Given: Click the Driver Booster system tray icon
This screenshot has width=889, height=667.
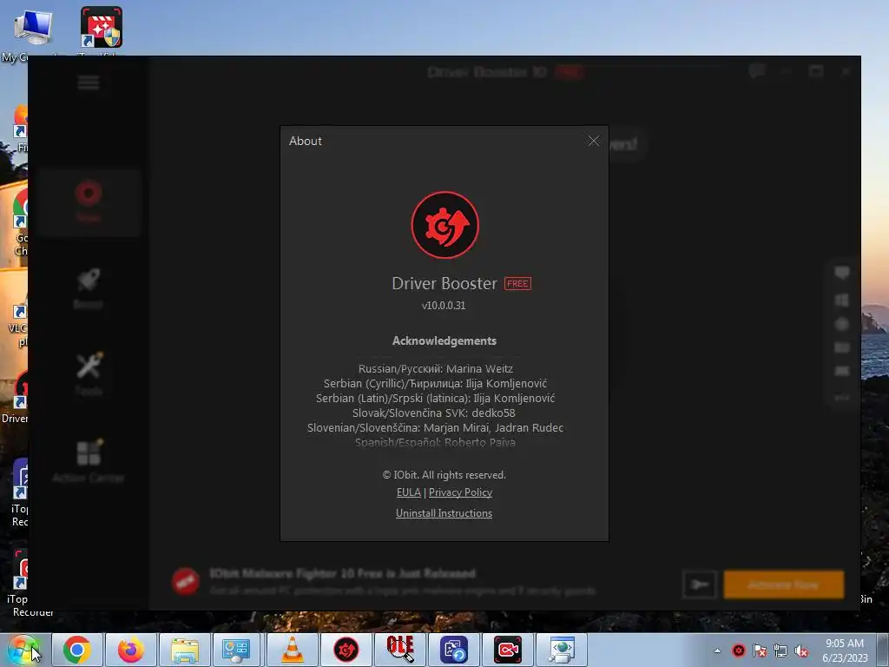Looking at the screenshot, I should 738,650.
